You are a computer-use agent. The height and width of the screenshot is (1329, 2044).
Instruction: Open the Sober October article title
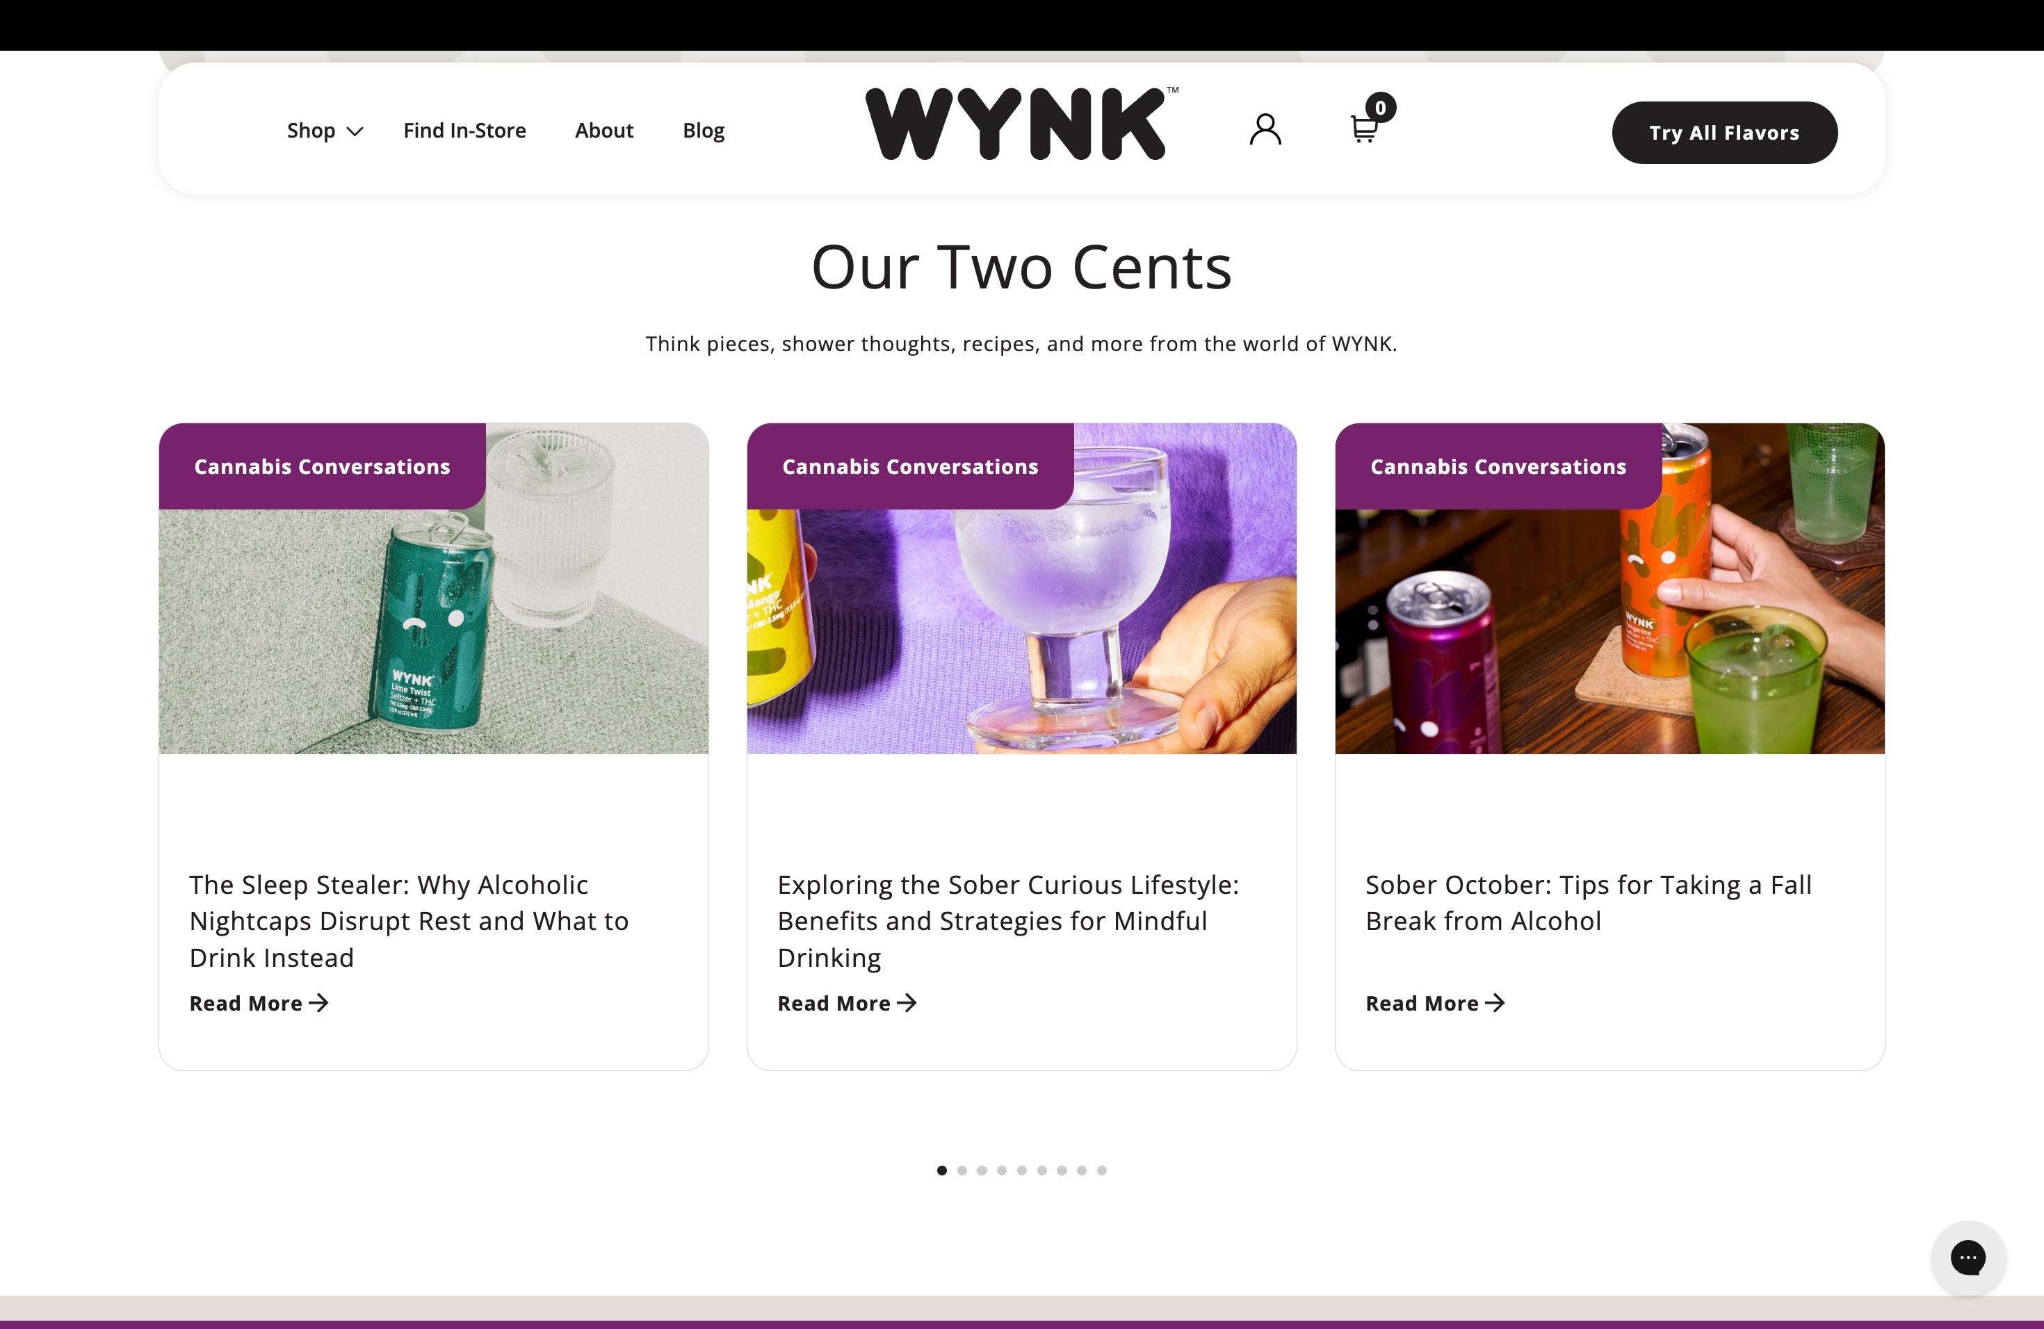point(1588,902)
